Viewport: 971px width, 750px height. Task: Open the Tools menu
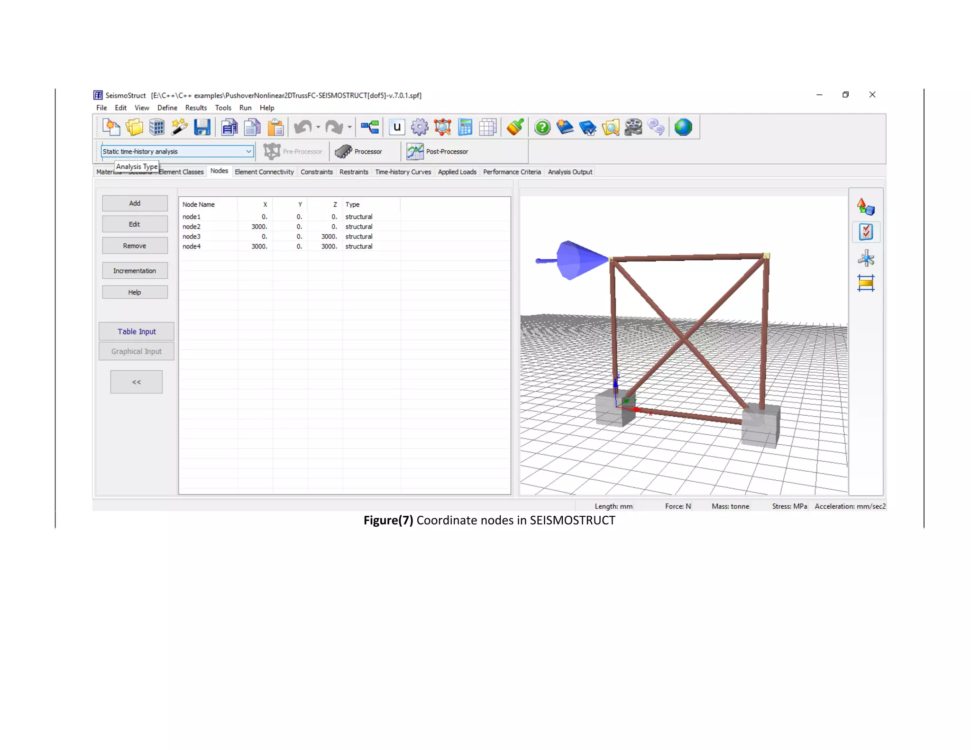click(x=223, y=108)
